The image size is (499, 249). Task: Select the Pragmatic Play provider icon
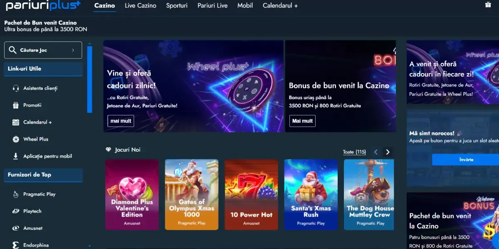click(16, 194)
